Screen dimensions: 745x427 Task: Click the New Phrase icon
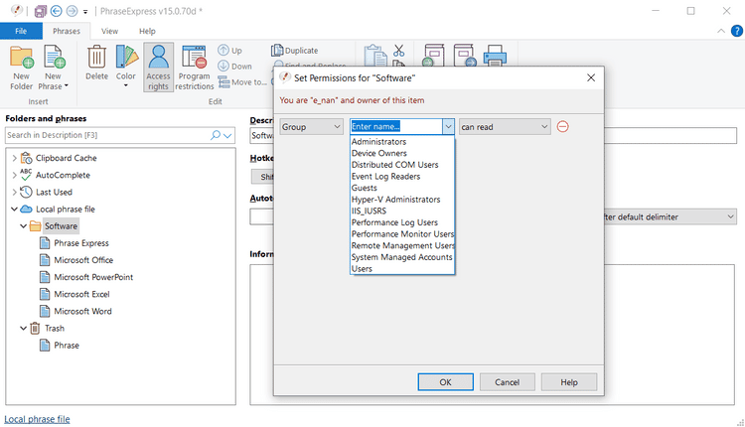click(x=53, y=64)
